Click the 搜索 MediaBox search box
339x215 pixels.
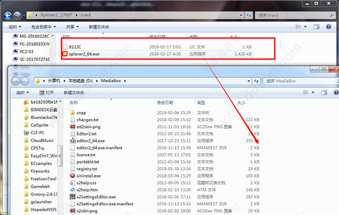(x=301, y=81)
